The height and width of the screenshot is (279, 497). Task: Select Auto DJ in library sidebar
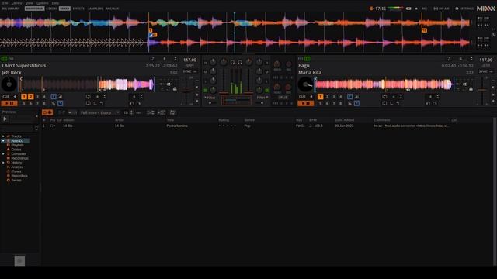(x=17, y=140)
